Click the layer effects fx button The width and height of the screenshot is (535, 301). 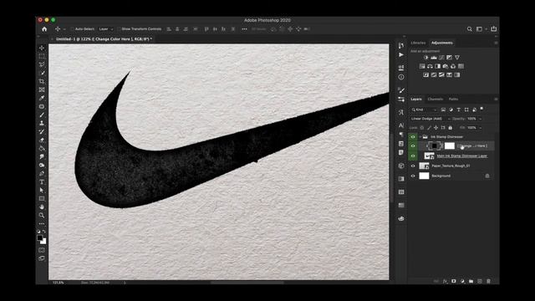click(x=446, y=281)
